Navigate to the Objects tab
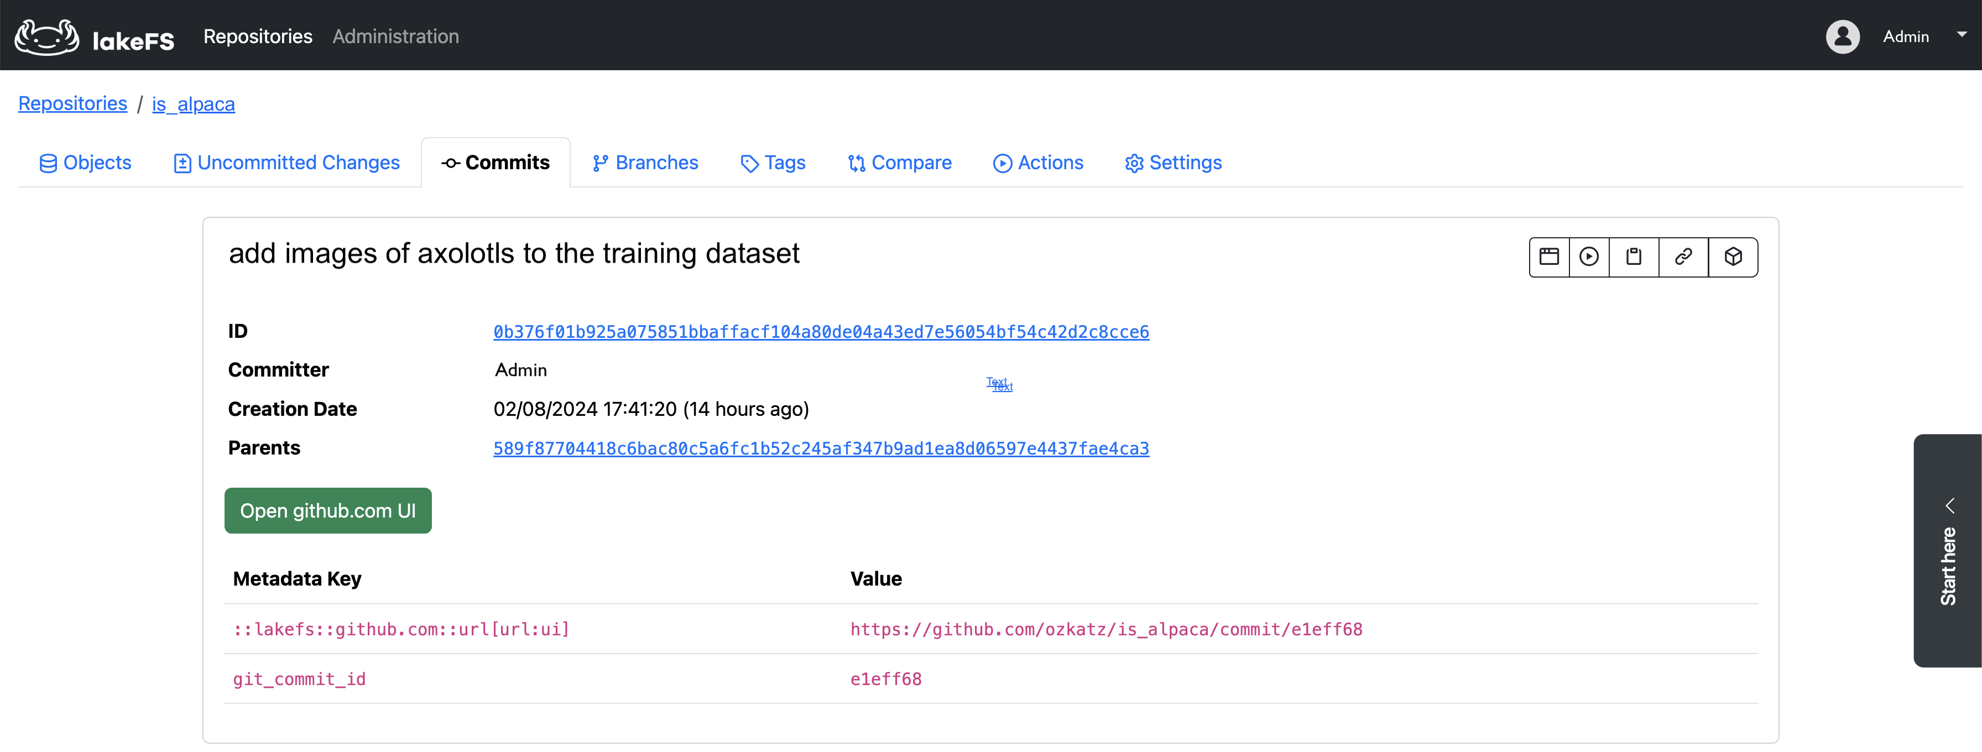This screenshot has height=752, width=1982. [x=85, y=162]
